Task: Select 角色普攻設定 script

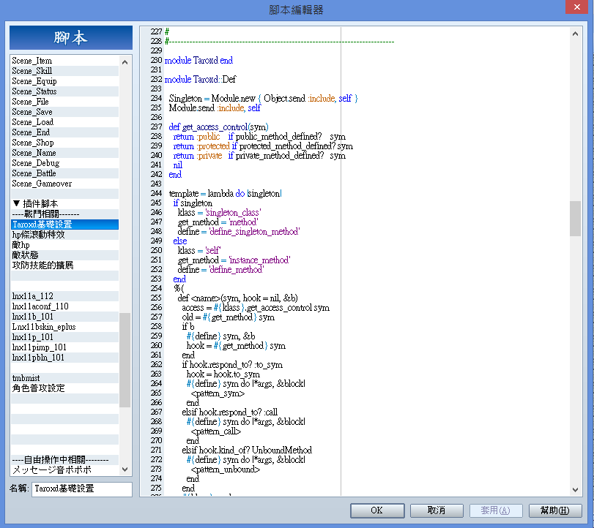Action: (64, 388)
